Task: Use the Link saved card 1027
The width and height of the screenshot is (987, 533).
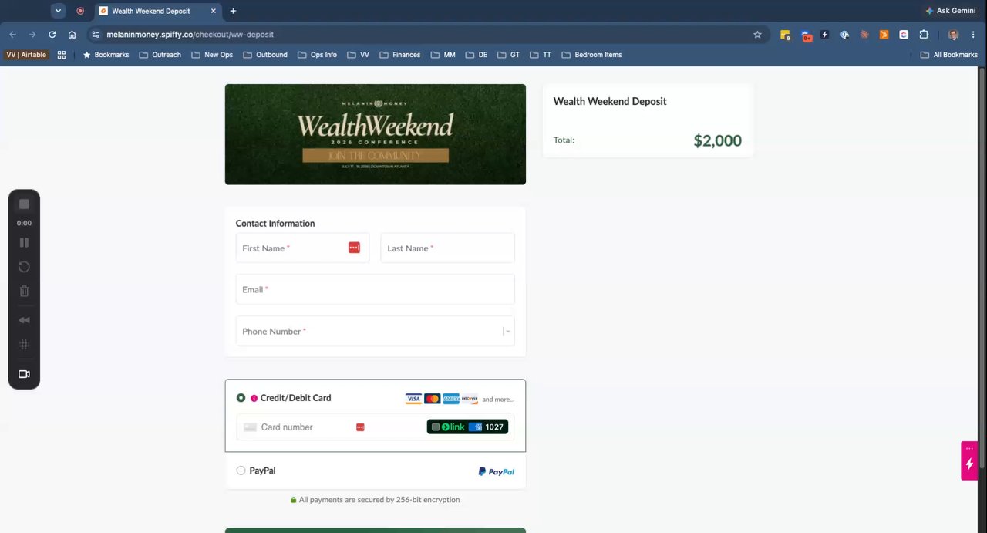Action: (467, 427)
